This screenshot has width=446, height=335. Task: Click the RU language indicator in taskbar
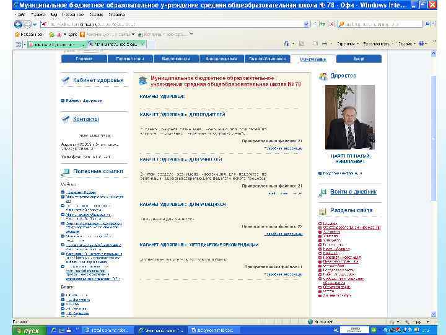point(336,331)
